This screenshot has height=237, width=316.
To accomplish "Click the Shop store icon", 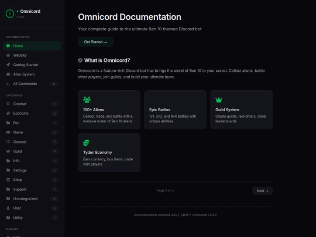I will (x=8, y=180).
